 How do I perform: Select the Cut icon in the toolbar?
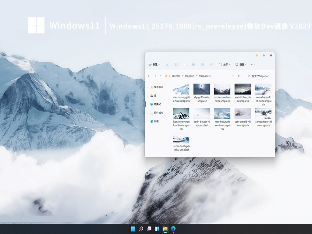[x=167, y=64]
